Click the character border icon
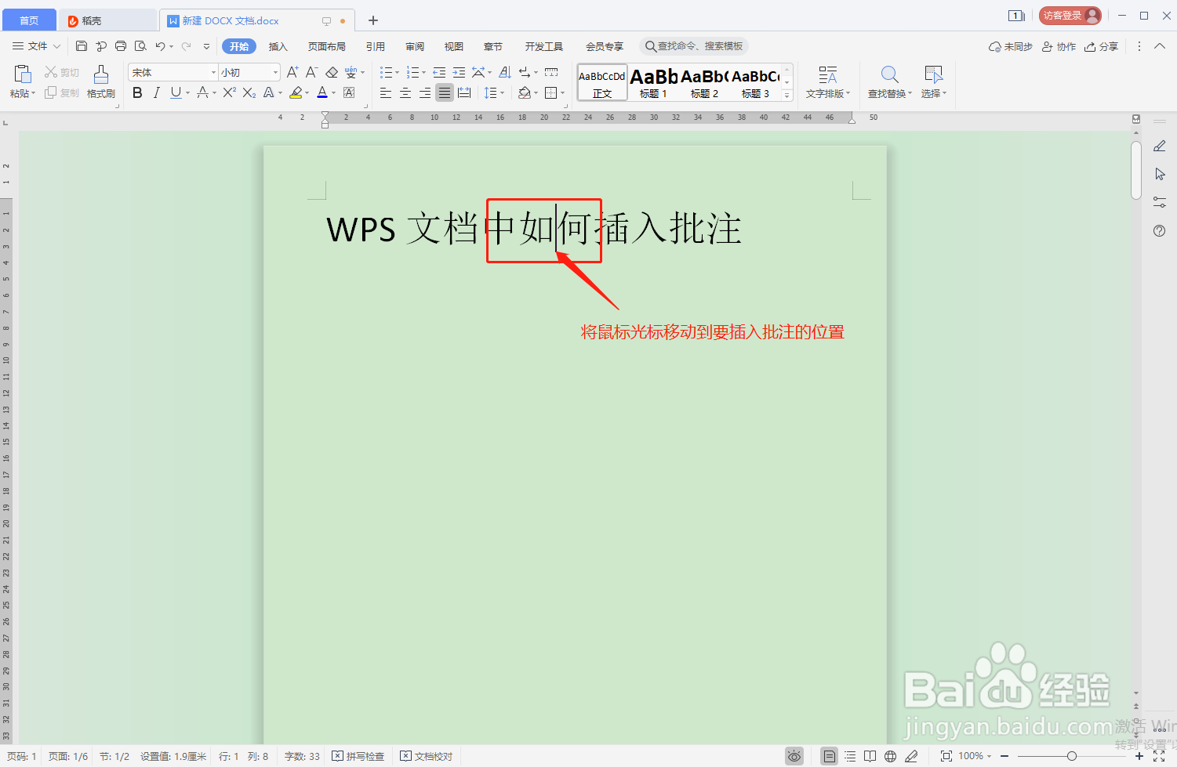This screenshot has width=1177, height=767. (349, 93)
